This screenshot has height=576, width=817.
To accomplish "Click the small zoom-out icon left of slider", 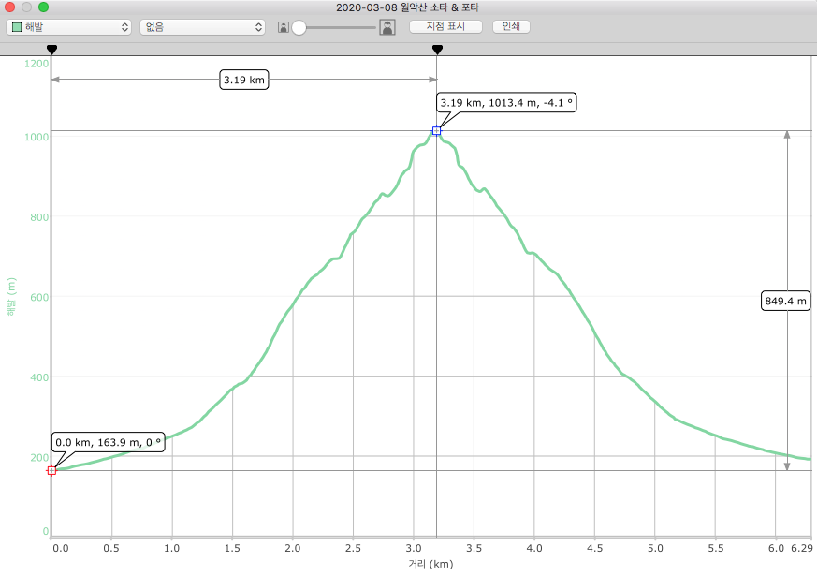I will 283,27.
